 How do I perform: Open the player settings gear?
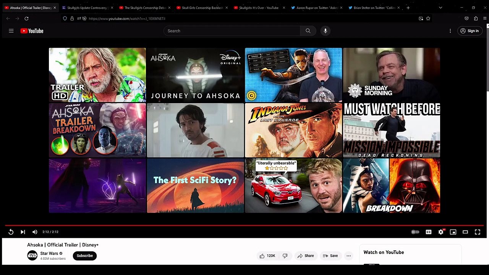441,232
